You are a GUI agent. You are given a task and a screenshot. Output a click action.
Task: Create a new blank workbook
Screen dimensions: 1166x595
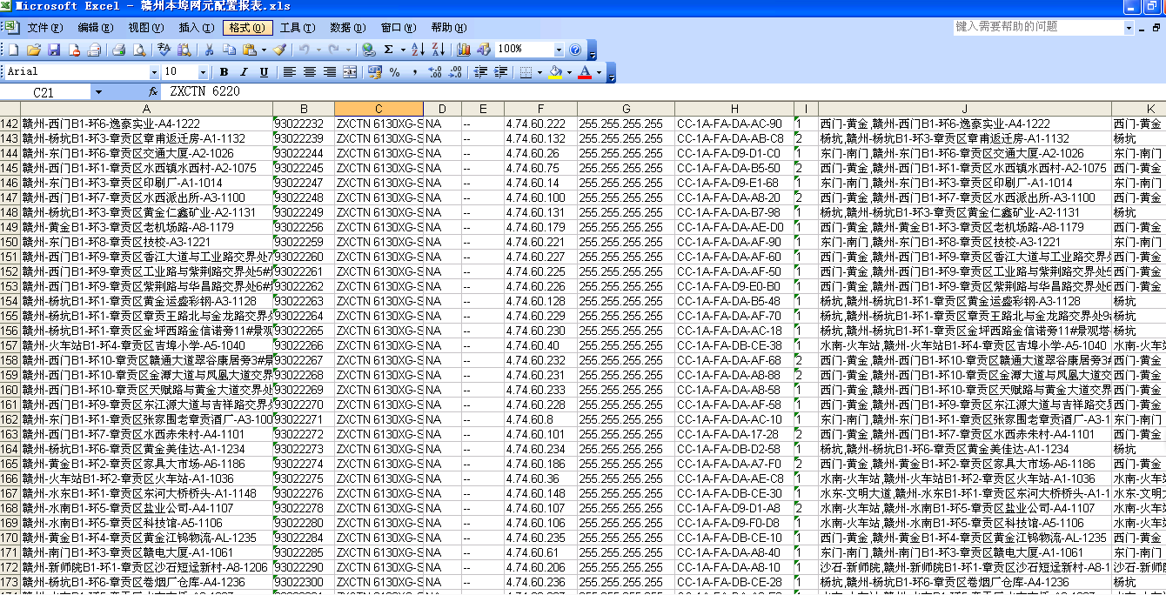(x=14, y=50)
